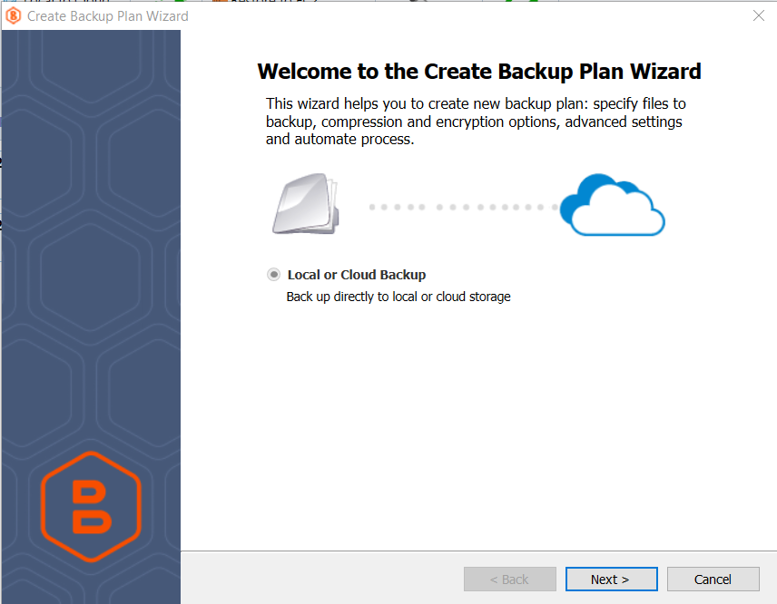Click "Next >" to continue the wizard
This screenshot has height=604, width=777.
pyautogui.click(x=611, y=579)
